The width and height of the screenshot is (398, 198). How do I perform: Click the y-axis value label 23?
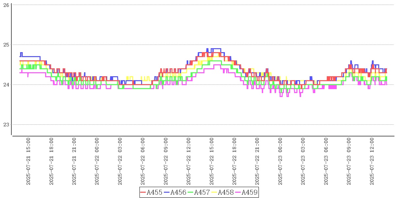(x=6, y=125)
